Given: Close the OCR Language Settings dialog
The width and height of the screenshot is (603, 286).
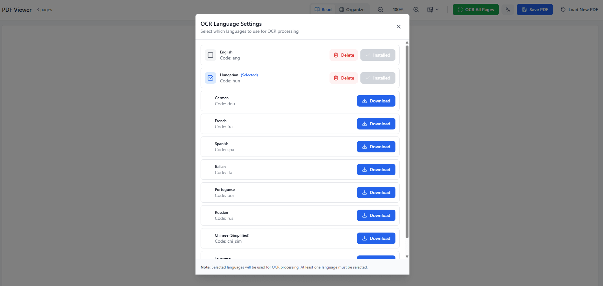Looking at the screenshot, I should coord(398,27).
